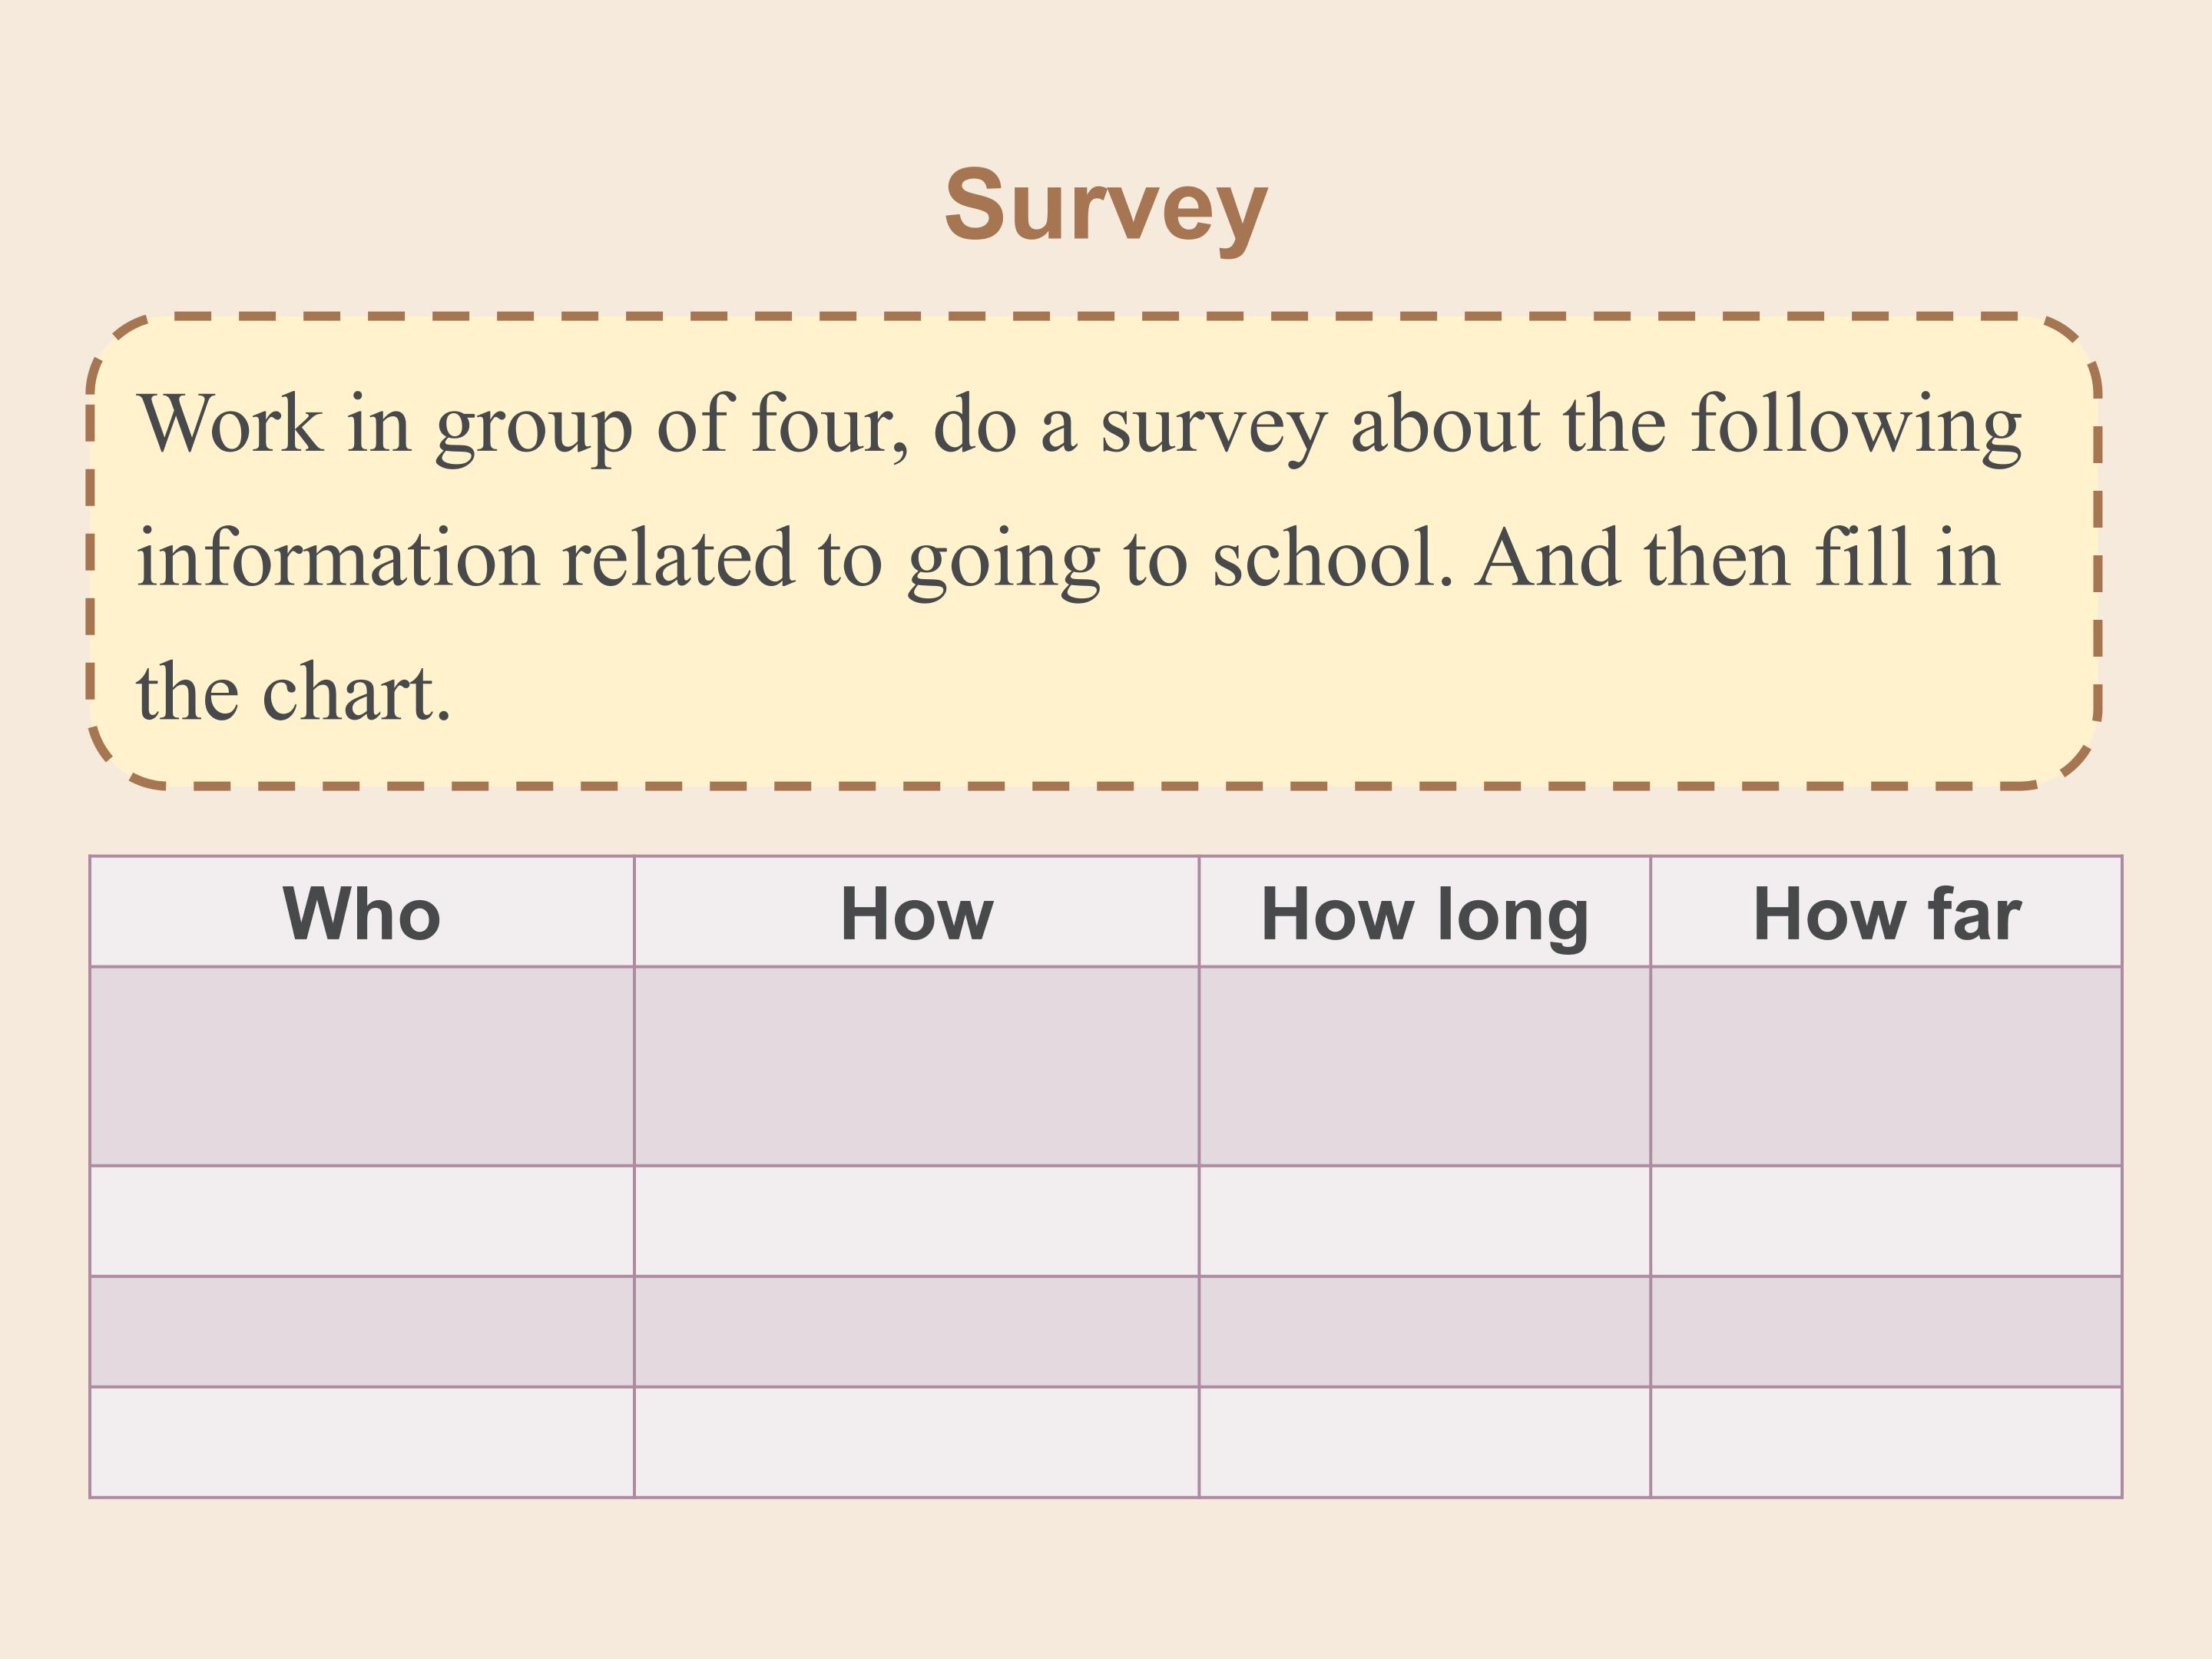Click last row cell under Who
The height and width of the screenshot is (1659, 2212).
[362, 1442]
